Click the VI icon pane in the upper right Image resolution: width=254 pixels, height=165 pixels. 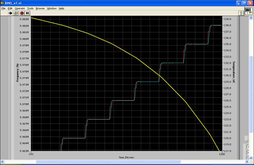point(248,11)
